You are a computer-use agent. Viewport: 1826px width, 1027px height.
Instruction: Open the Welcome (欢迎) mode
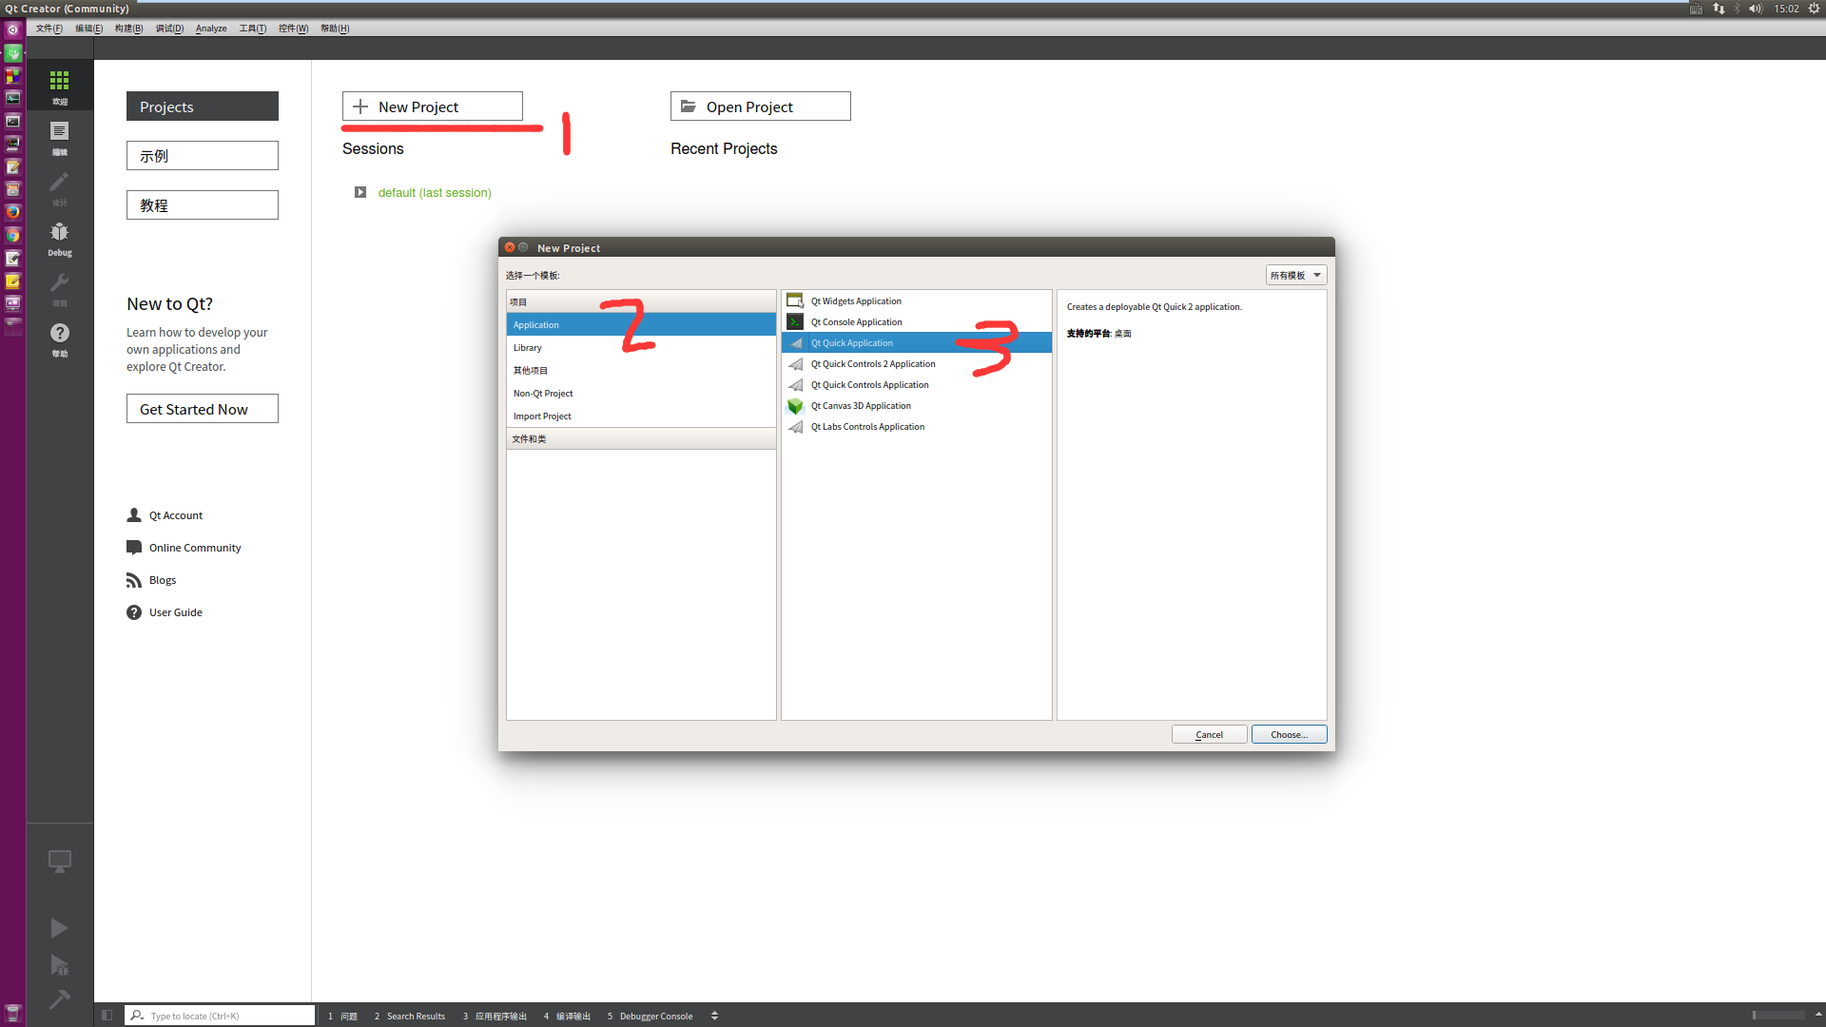click(x=59, y=86)
